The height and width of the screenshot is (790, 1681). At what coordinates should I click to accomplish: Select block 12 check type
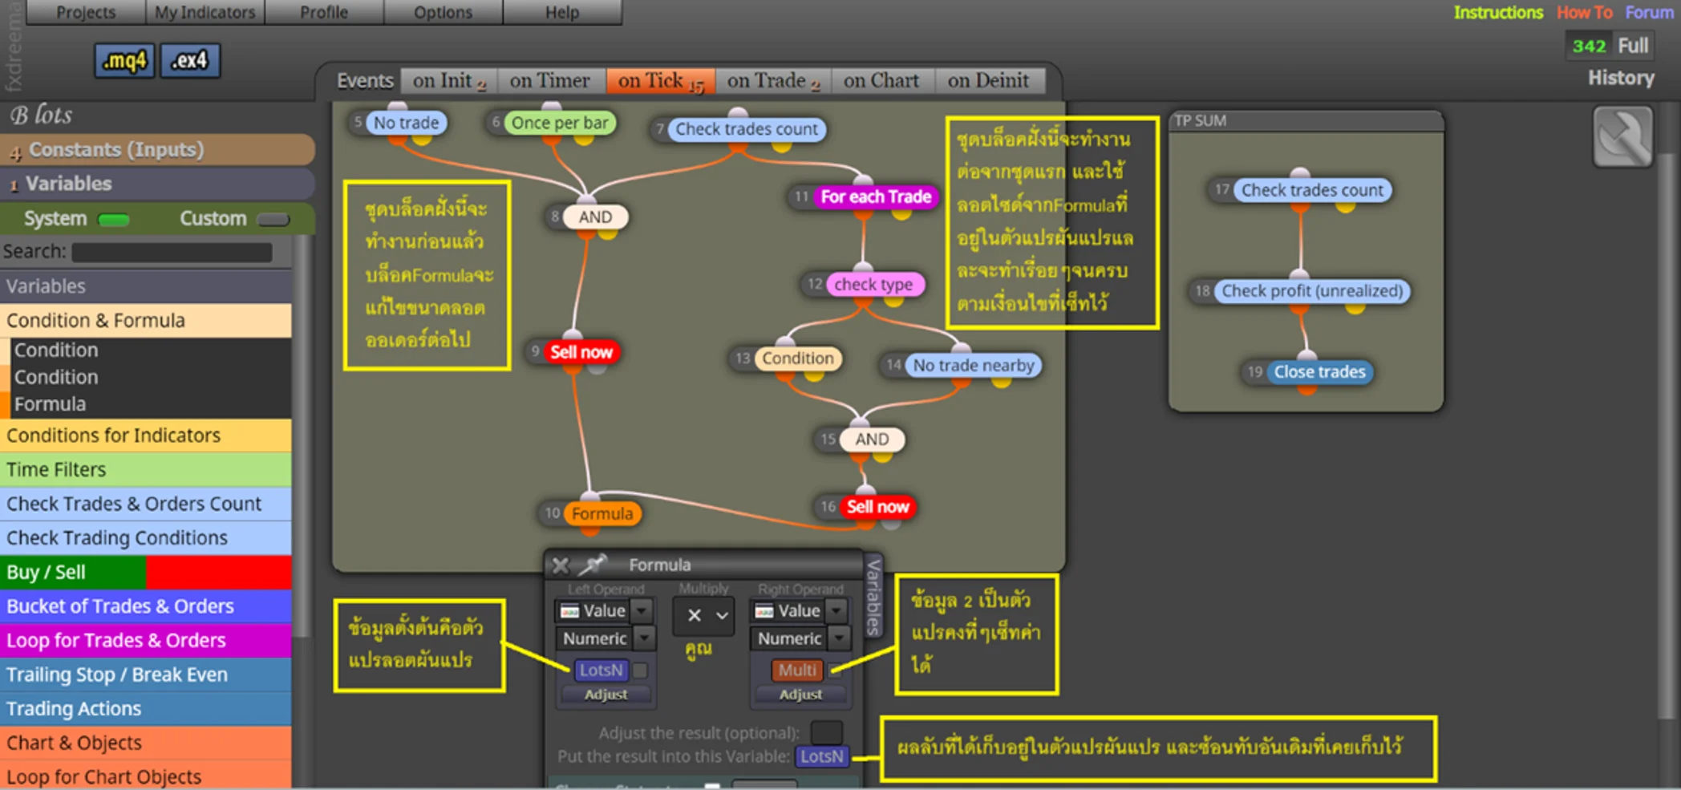tap(873, 284)
